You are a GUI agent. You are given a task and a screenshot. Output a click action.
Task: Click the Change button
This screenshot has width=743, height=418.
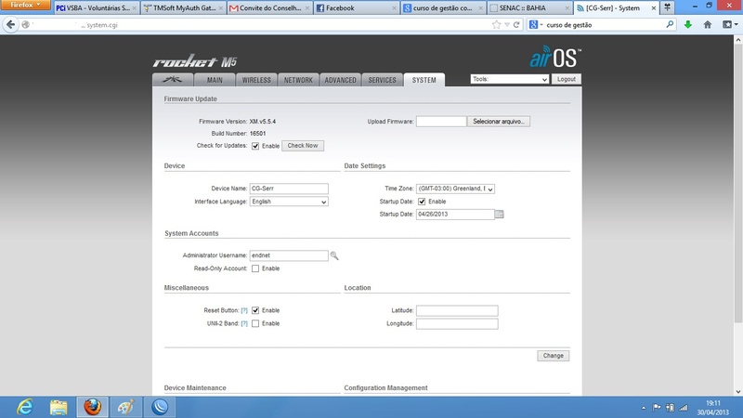tap(553, 356)
